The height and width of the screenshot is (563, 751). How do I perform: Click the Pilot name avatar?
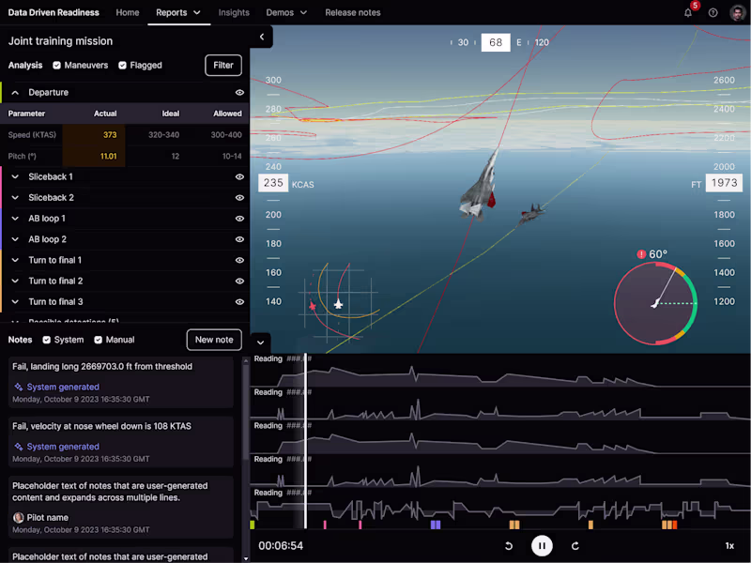pos(18,518)
